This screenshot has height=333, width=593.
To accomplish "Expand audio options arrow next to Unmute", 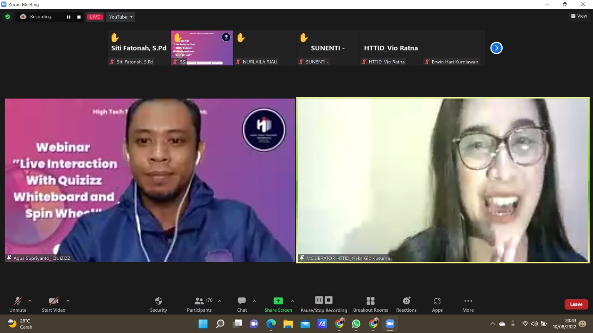I will click(30, 301).
